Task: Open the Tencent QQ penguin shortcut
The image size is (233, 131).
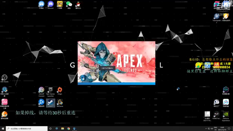Action: (78, 5)
